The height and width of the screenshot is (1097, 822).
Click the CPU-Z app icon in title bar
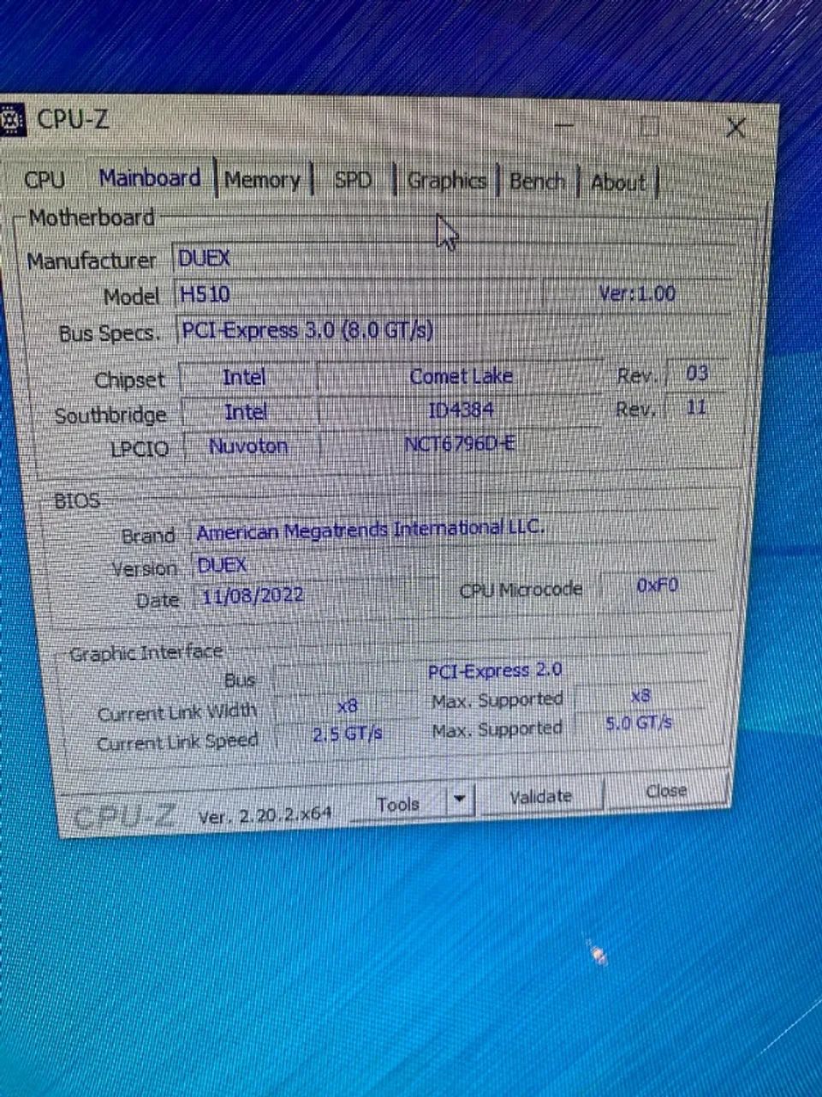click(10, 121)
